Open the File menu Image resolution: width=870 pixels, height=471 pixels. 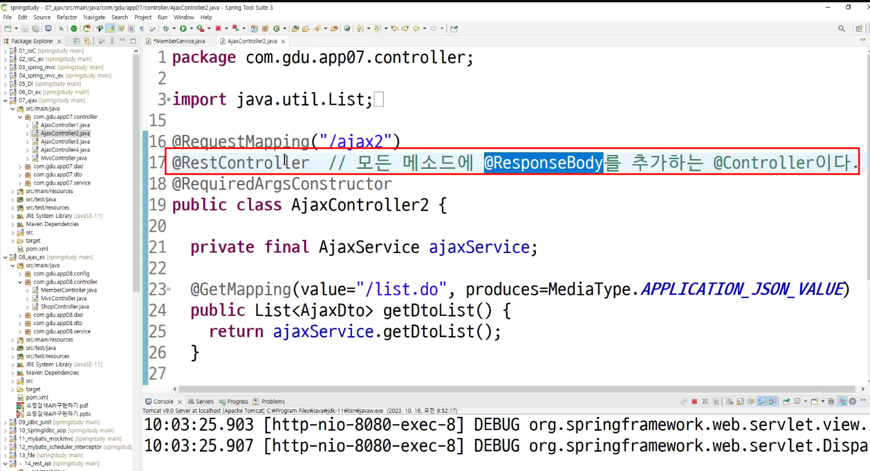[x=7, y=17]
